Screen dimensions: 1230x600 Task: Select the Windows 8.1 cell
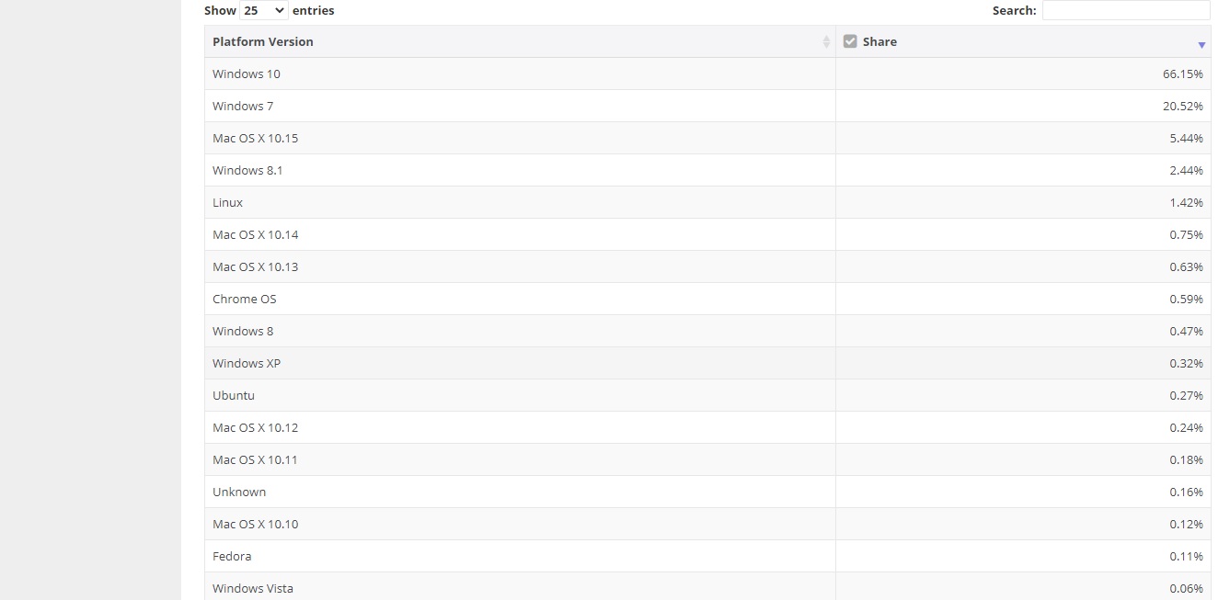pyautogui.click(x=520, y=170)
